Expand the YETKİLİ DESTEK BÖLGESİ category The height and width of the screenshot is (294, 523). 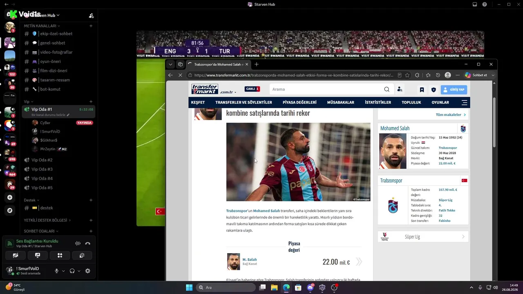(47, 220)
